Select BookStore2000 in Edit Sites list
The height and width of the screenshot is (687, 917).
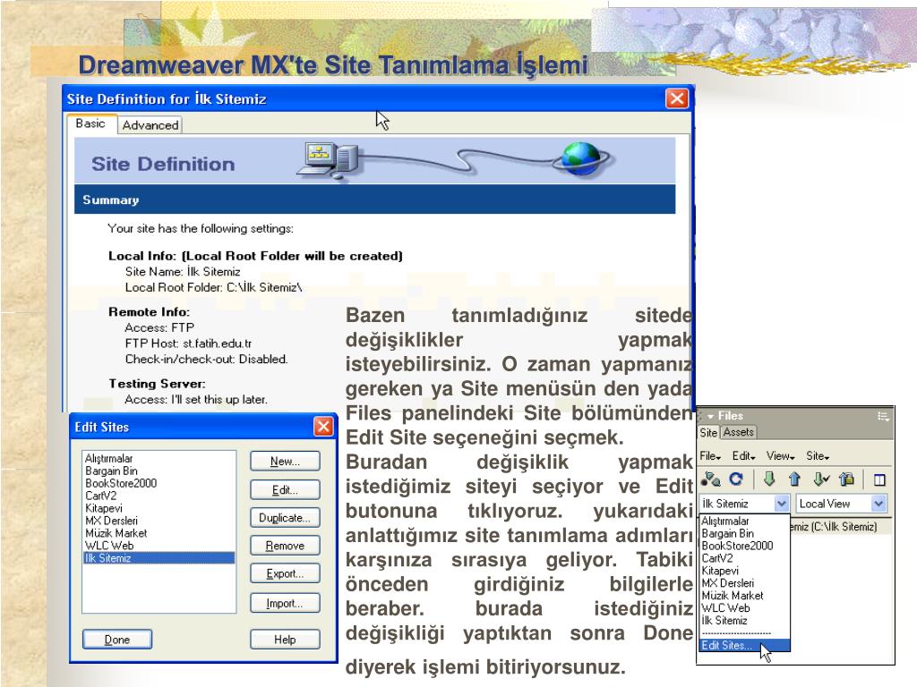[159, 483]
